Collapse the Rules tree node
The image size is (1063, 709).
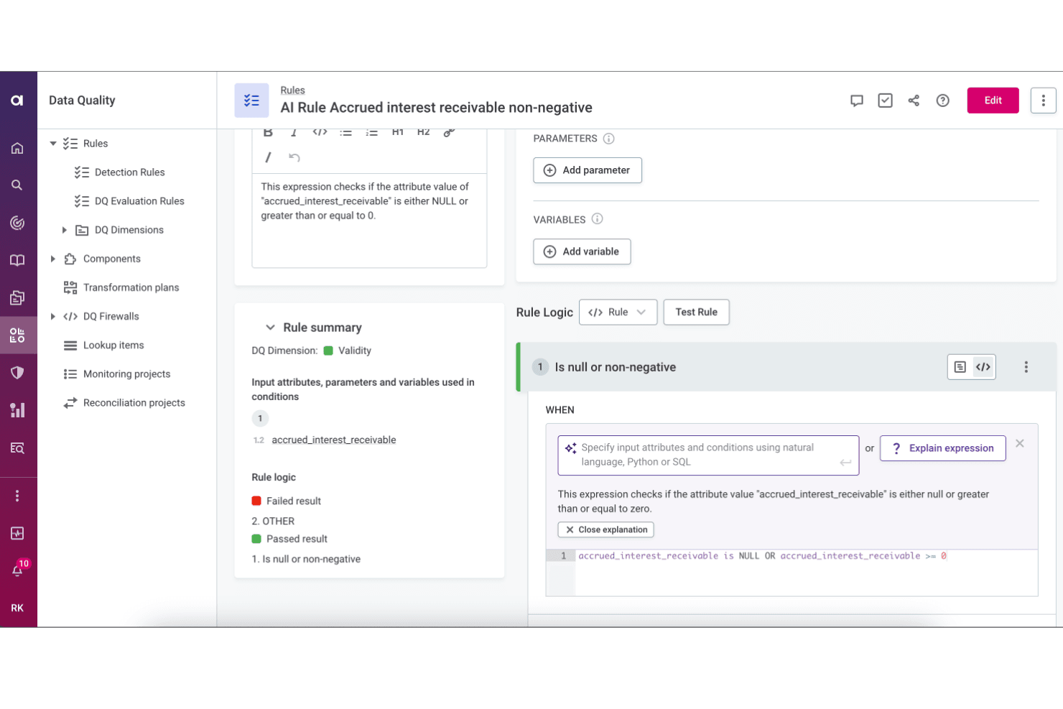53,144
